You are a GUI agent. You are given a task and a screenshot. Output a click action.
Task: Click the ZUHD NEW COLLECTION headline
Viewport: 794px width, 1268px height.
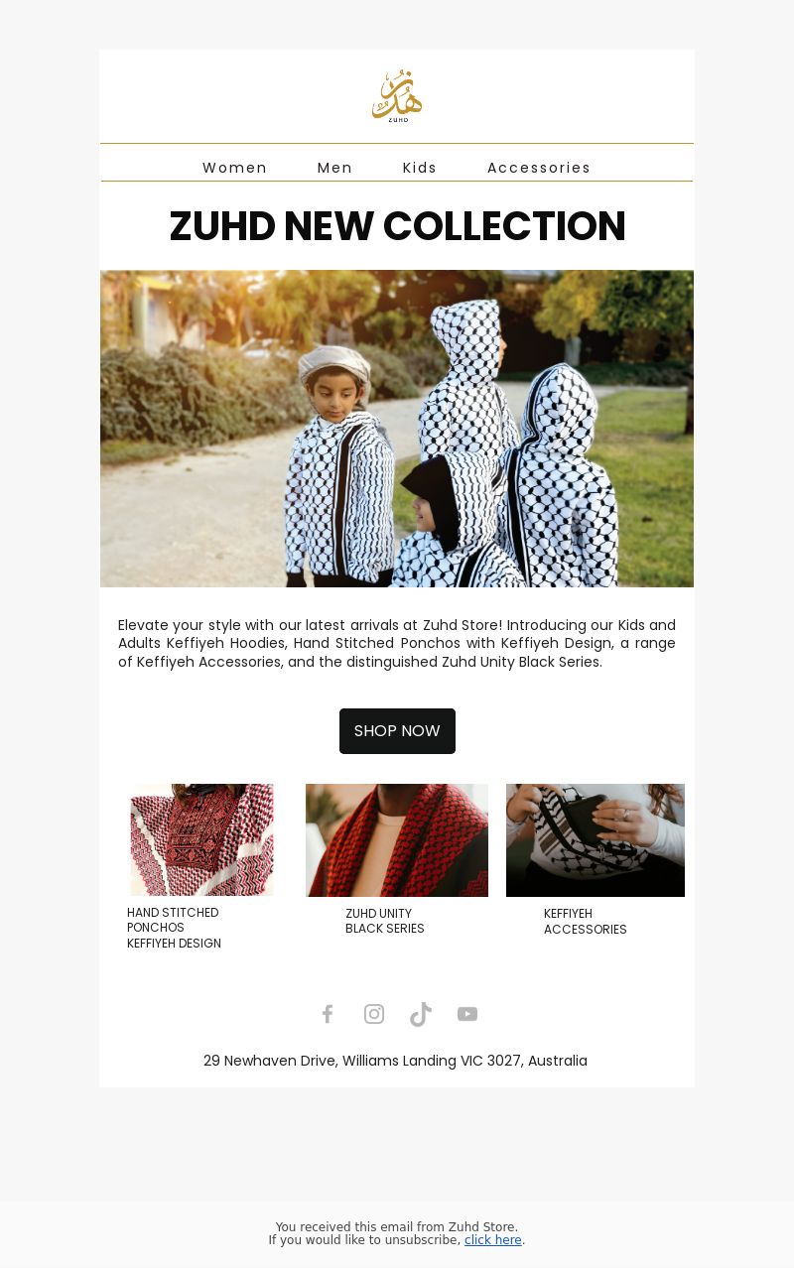tap(397, 226)
